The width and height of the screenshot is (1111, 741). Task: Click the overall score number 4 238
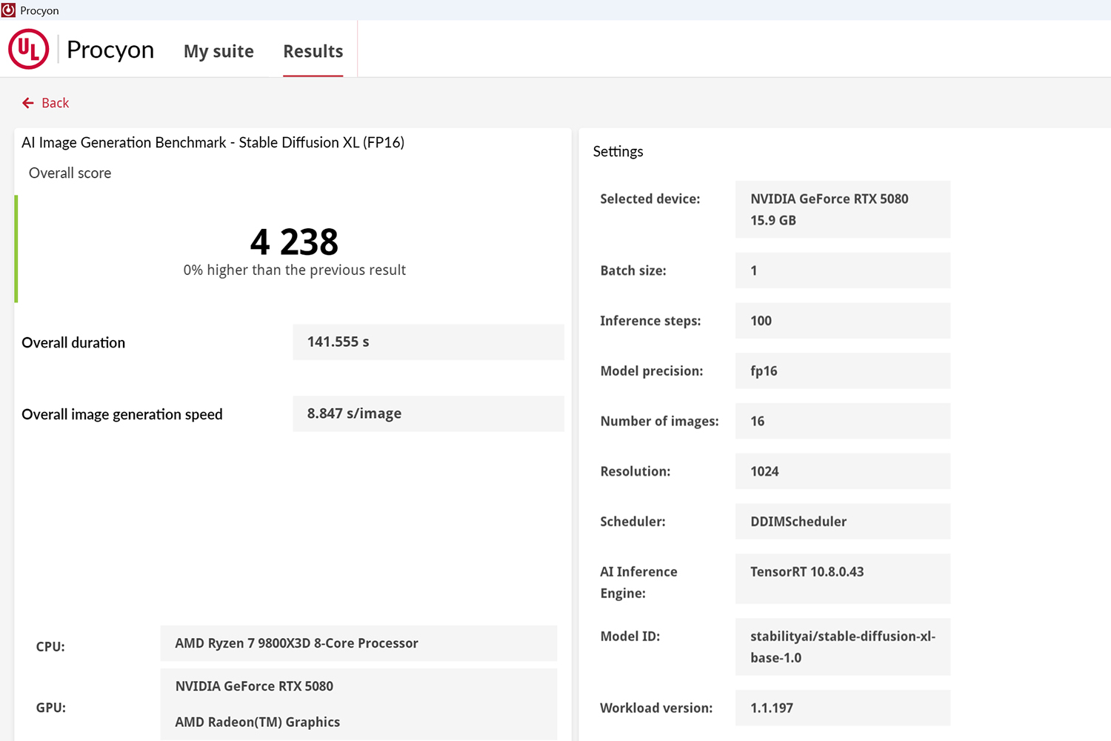point(294,242)
